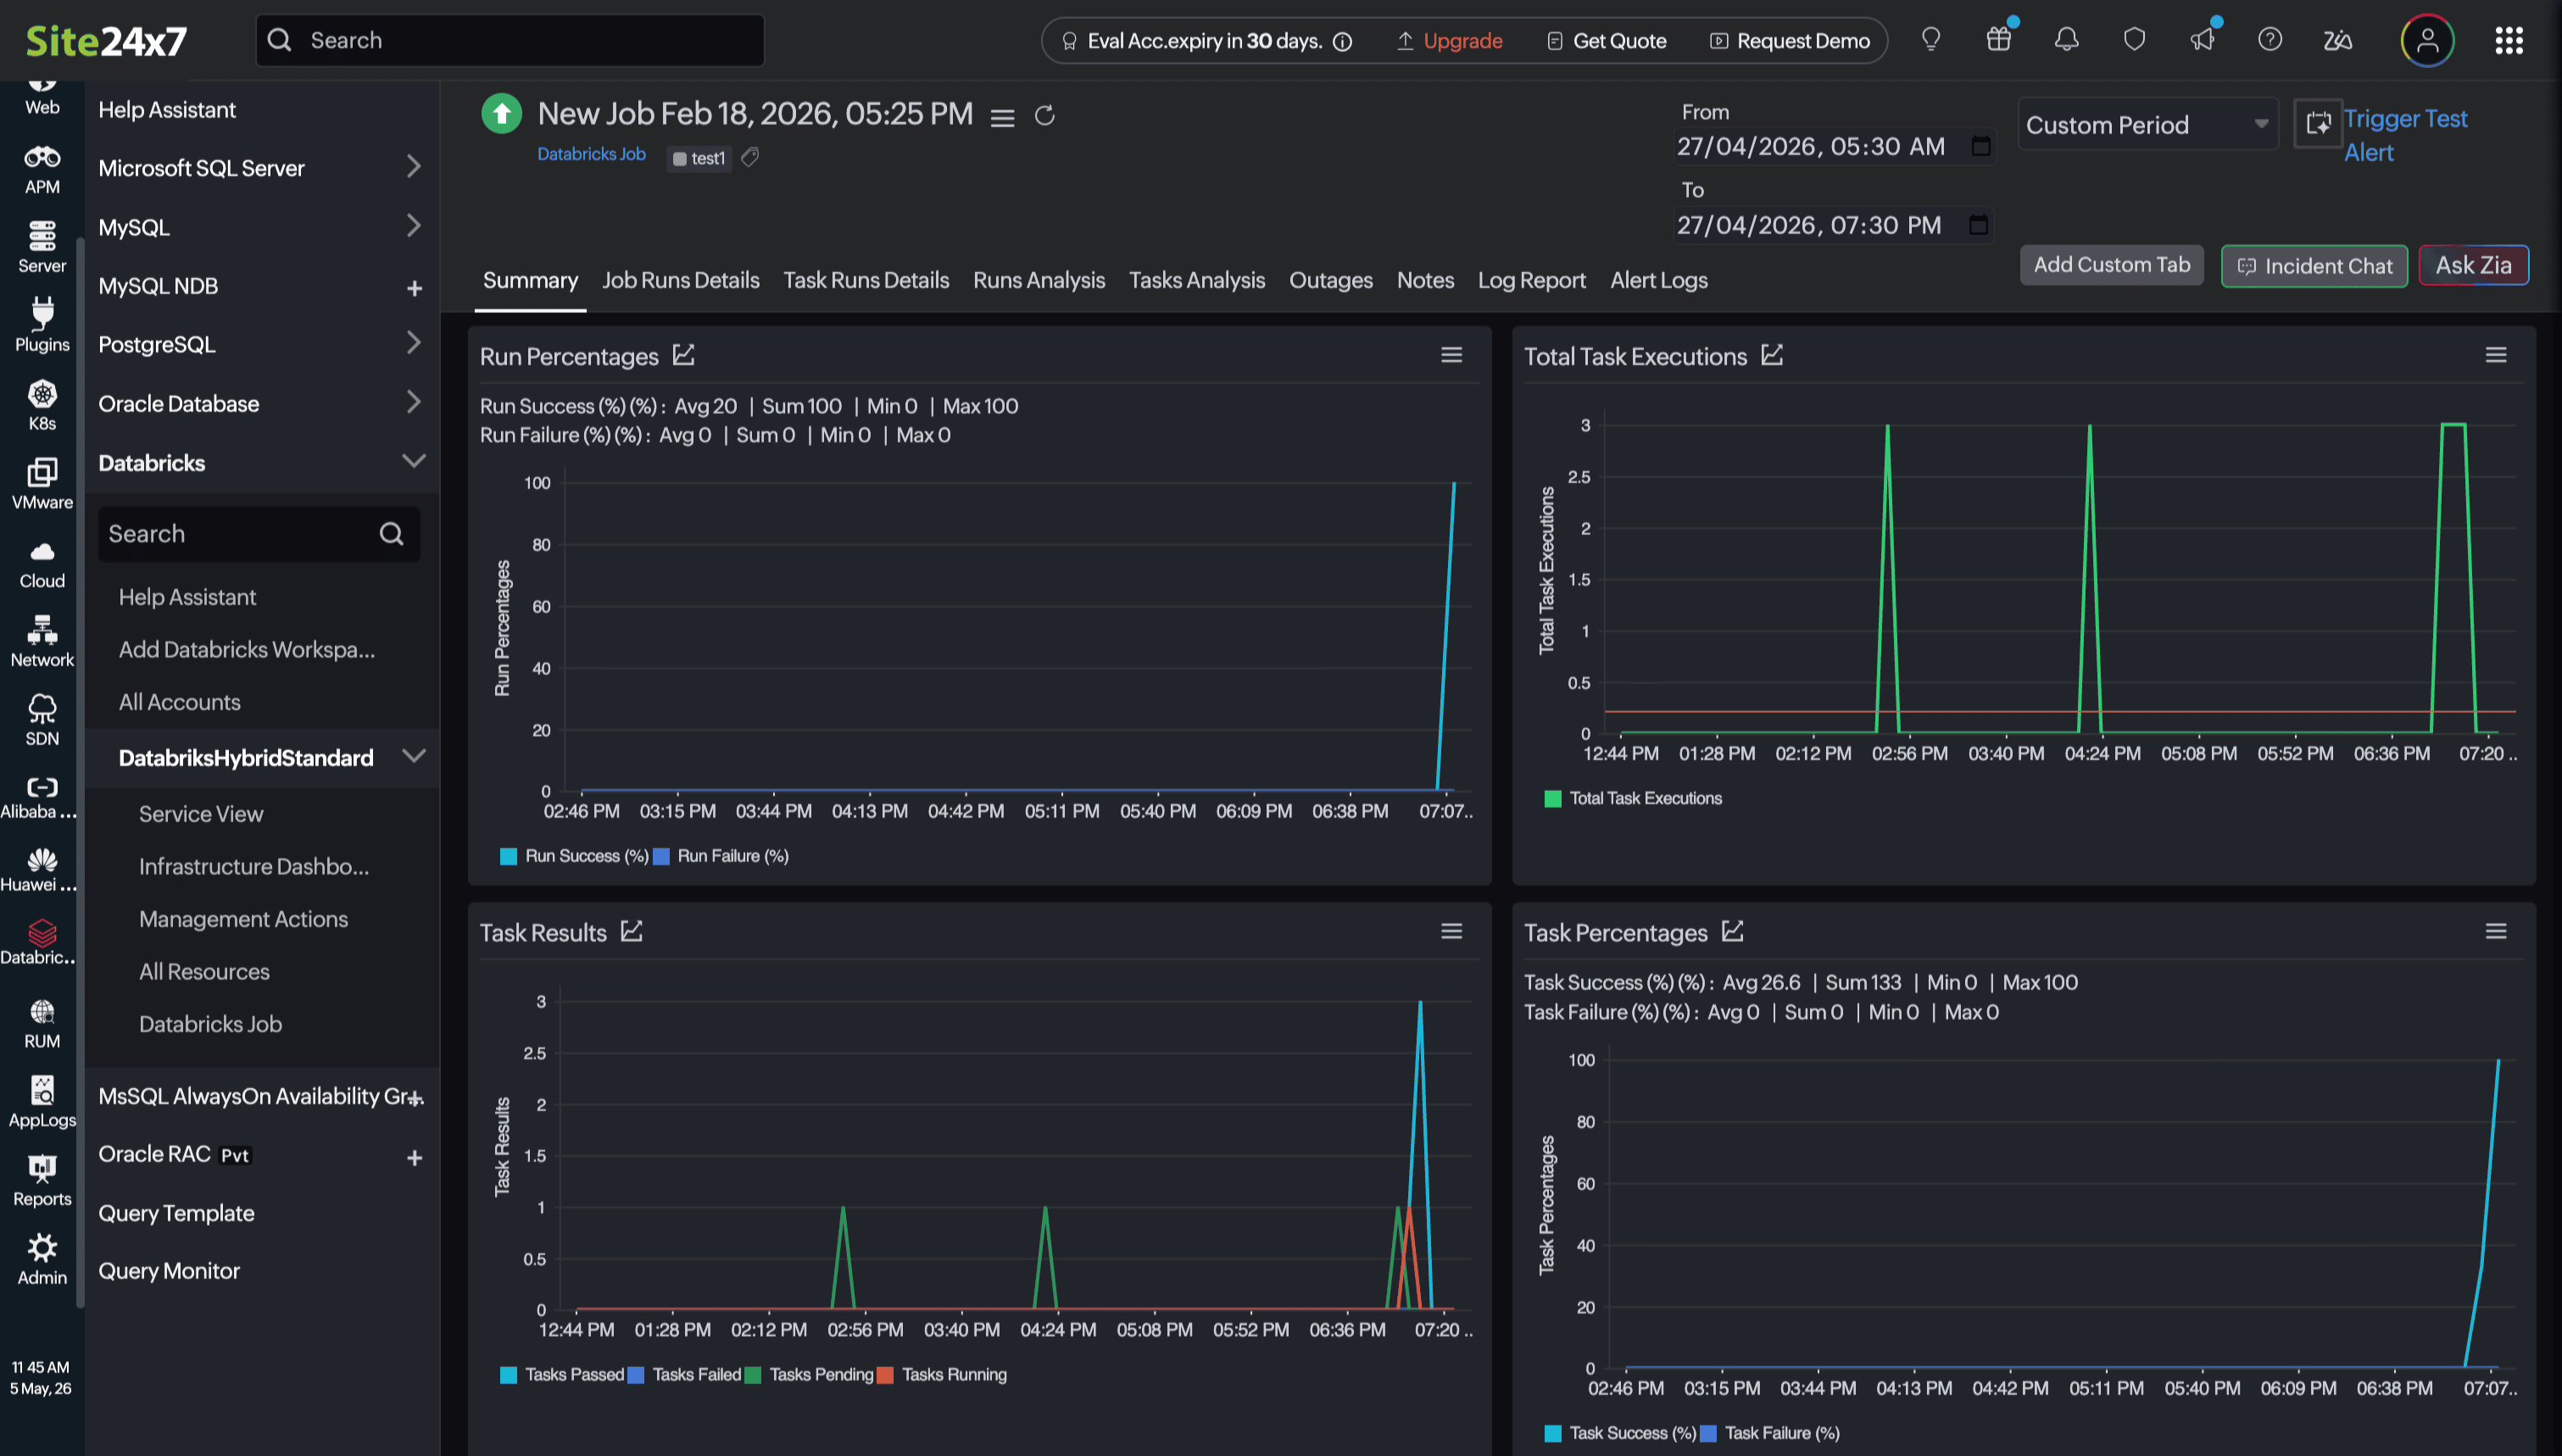Open the megaphone announcements icon
This screenshot has height=1456, width=2562.
pyautogui.click(x=2202, y=40)
